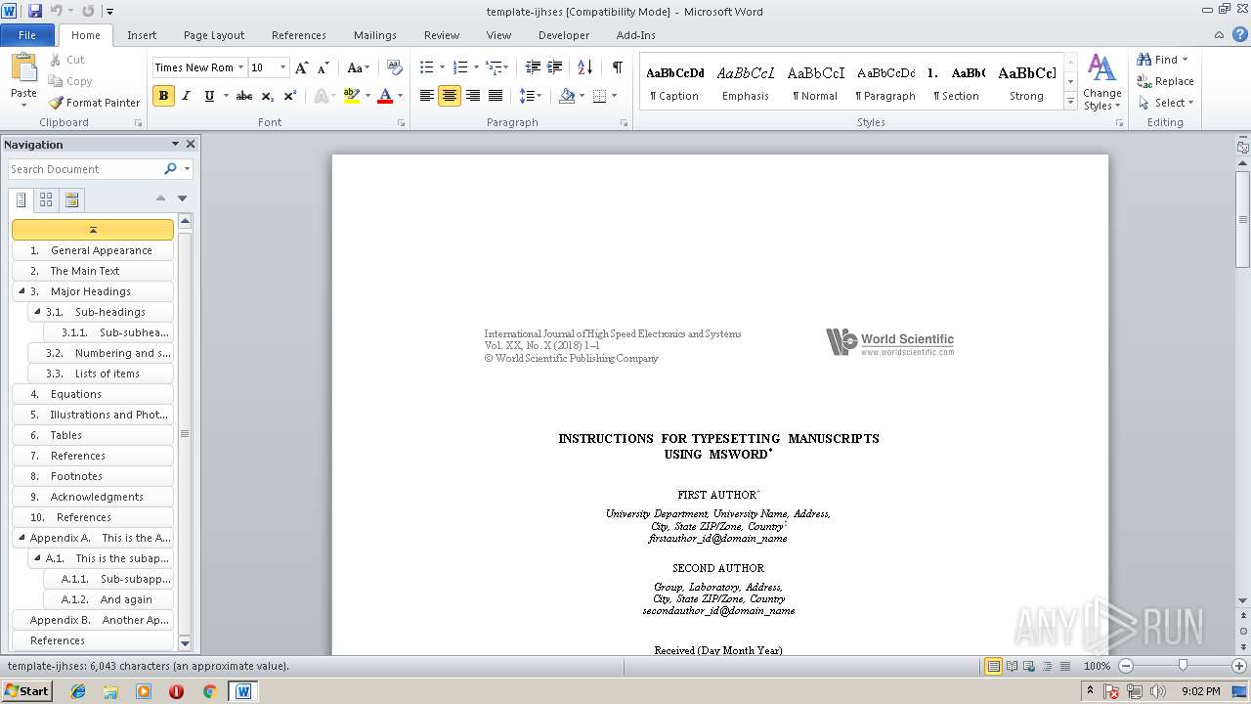The width and height of the screenshot is (1251, 704).
Task: Open Chrome from taskbar
Action: pos(209,691)
